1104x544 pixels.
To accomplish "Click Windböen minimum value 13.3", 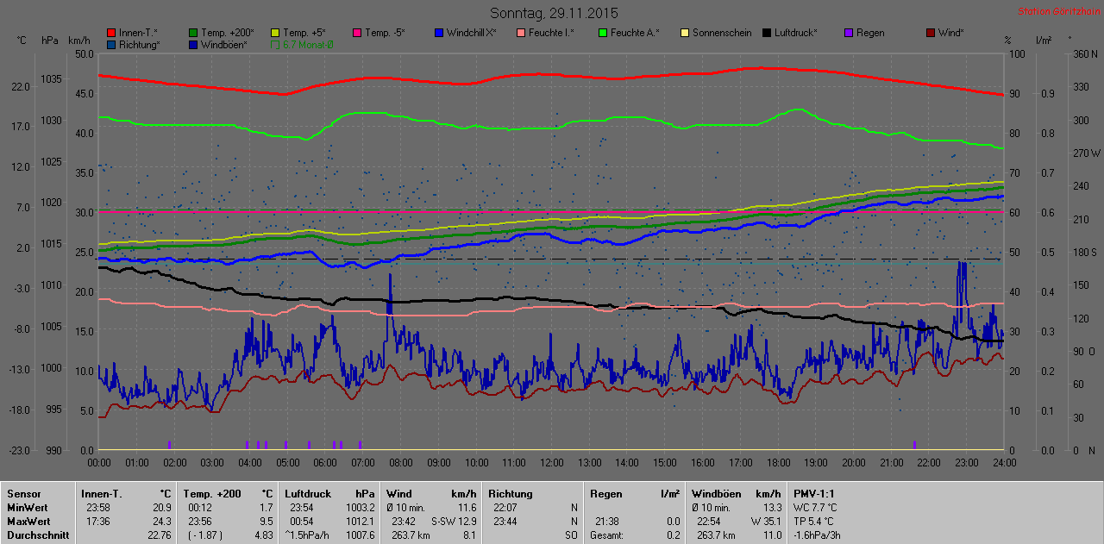I will 772,508.
